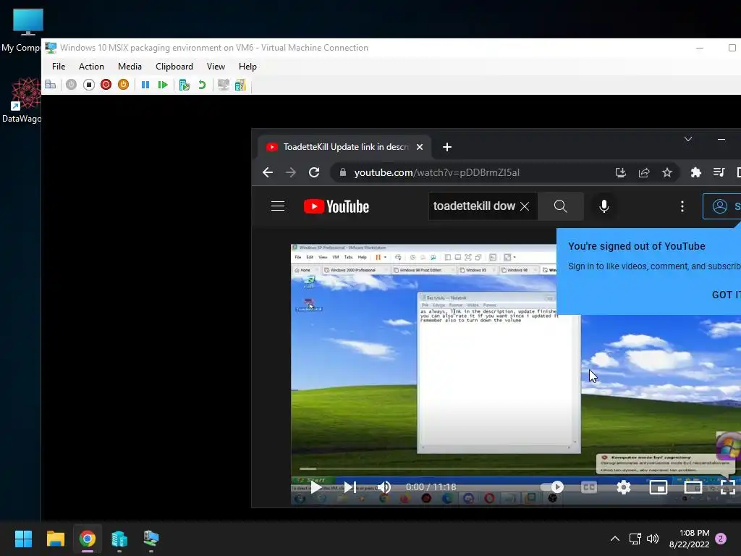Open the volume tray icon
This screenshot has height=556, width=741.
[653, 539]
